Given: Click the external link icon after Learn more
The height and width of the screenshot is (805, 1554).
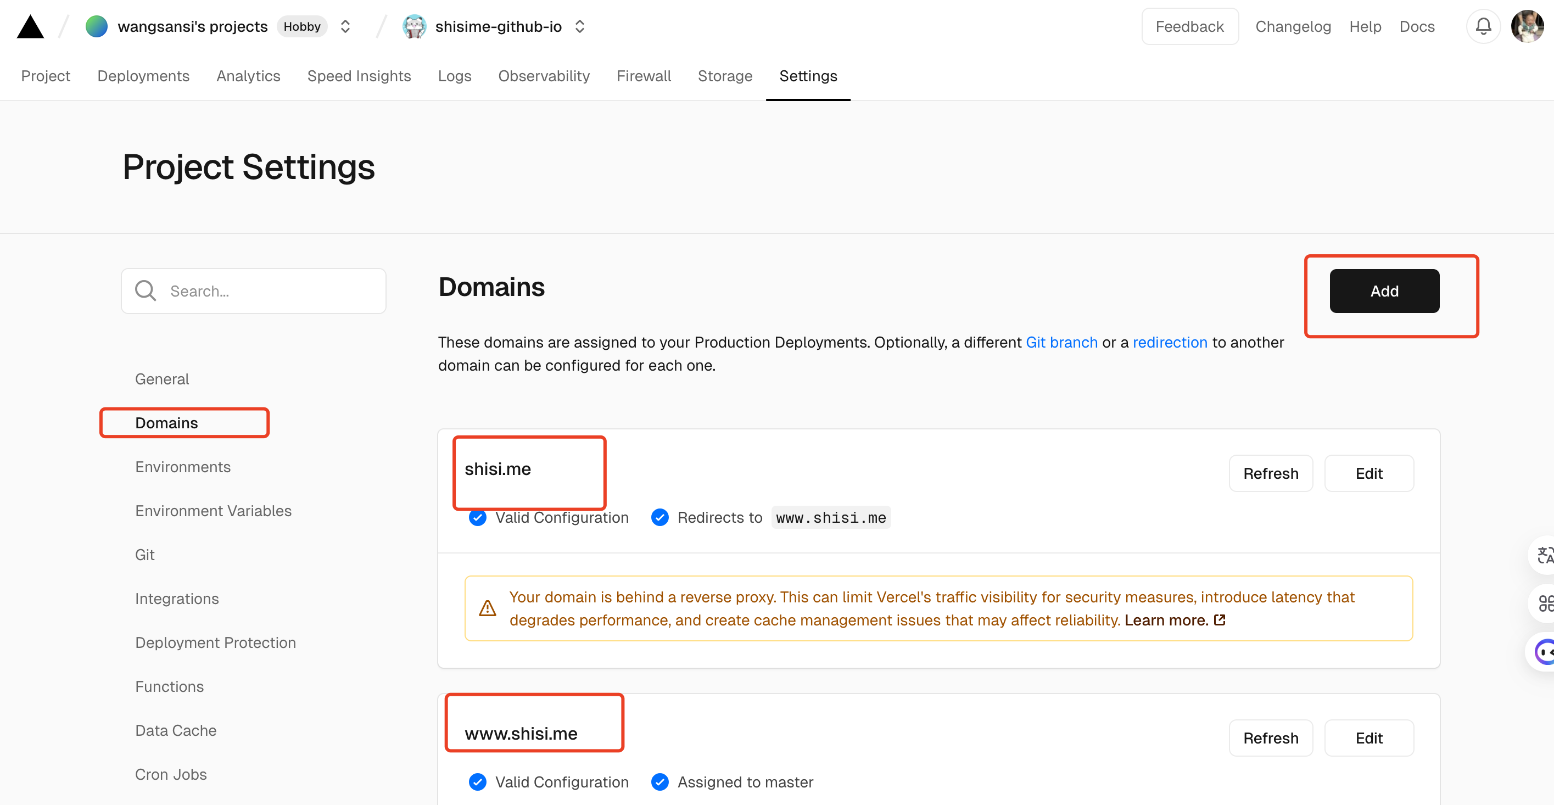Looking at the screenshot, I should click(x=1220, y=620).
